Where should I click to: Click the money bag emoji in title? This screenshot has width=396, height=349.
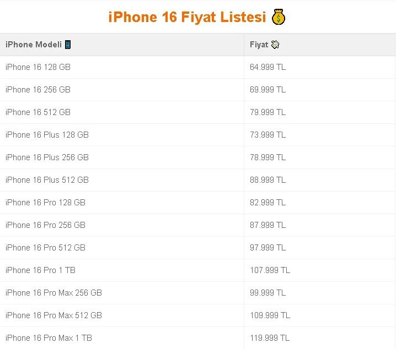[279, 17]
